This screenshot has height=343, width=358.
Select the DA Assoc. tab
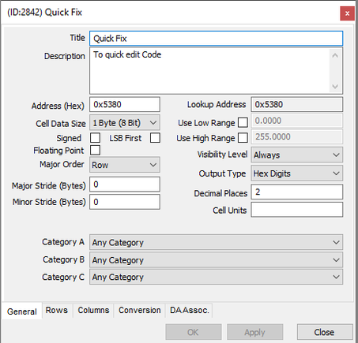pyautogui.click(x=189, y=310)
